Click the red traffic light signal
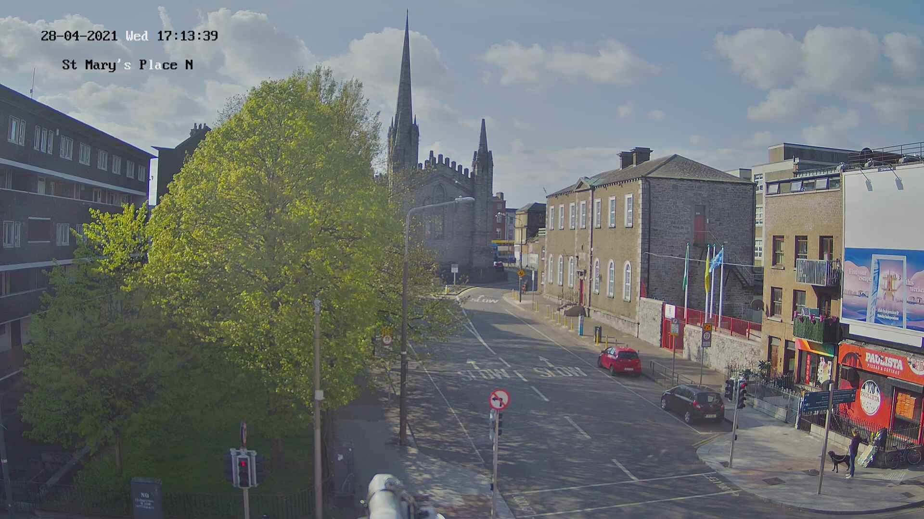 (x=244, y=464)
